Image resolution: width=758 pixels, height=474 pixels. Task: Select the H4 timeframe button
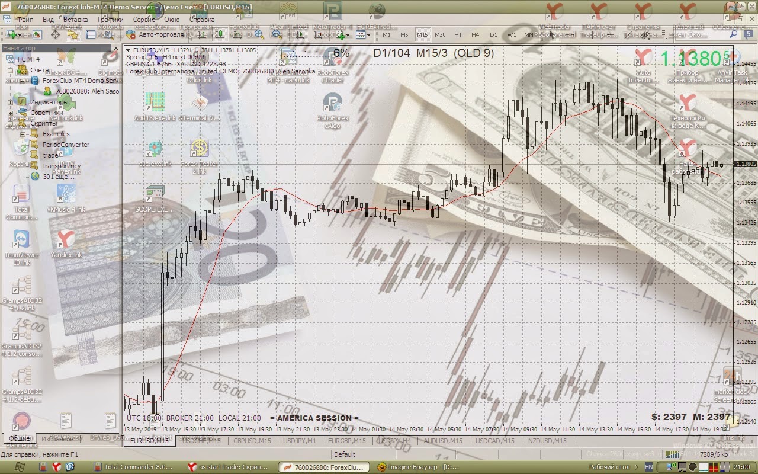(x=476, y=35)
